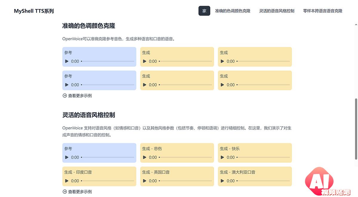This screenshot has width=358, height=197.
Task: Click the 灵活的语音风格控制 section heading
Action: coord(89,115)
